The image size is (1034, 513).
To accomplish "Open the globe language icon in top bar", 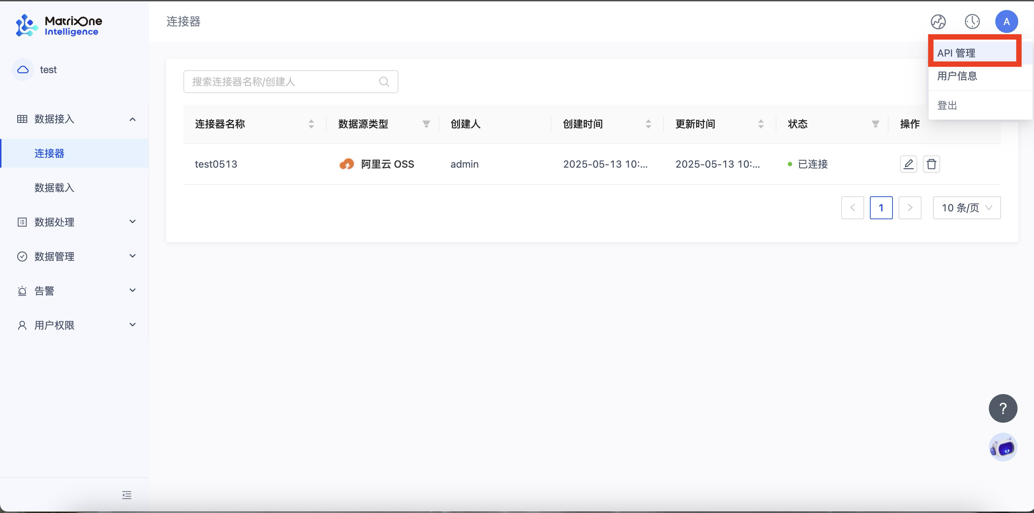I will [x=938, y=22].
